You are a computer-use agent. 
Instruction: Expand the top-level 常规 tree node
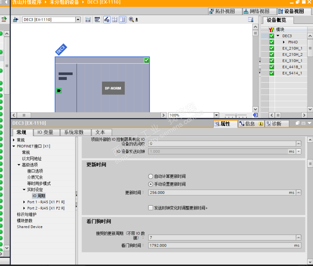click(x=14, y=140)
